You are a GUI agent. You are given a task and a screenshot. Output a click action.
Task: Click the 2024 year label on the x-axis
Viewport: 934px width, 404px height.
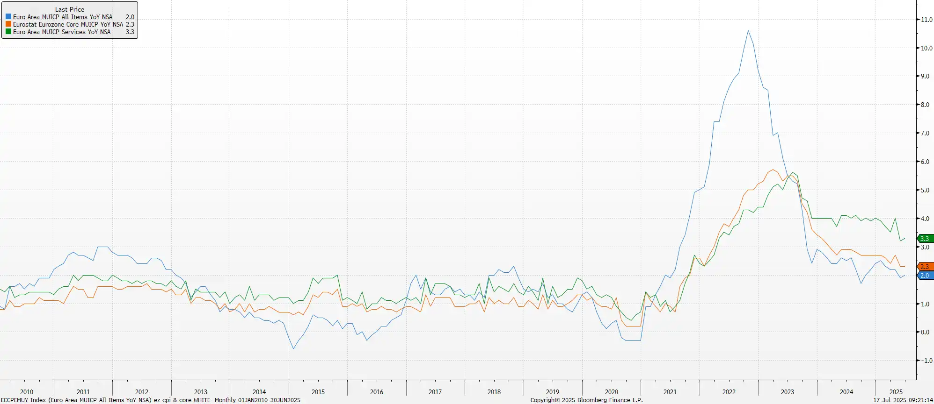click(x=846, y=392)
